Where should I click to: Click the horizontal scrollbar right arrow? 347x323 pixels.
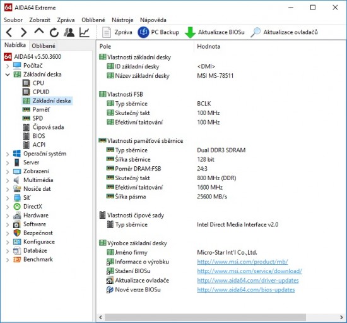pyautogui.click(x=341, y=317)
